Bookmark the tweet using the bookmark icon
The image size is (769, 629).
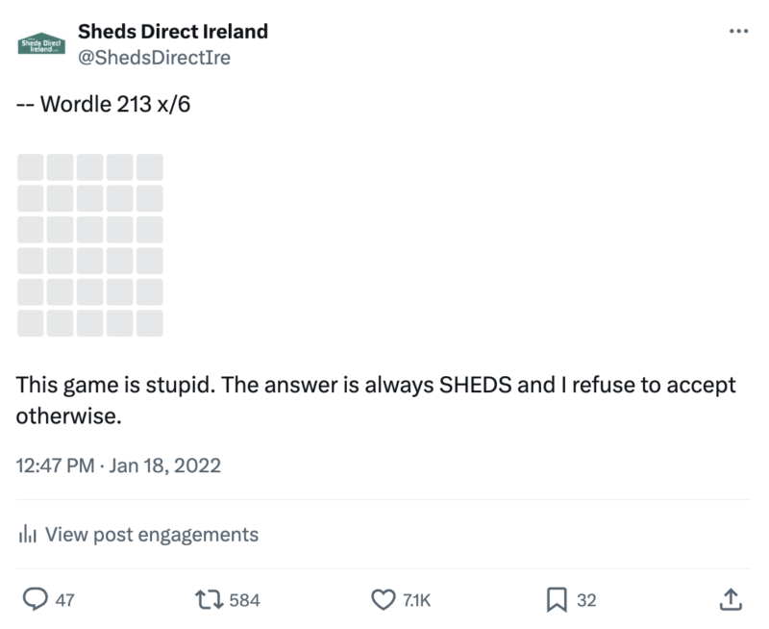[x=555, y=598]
